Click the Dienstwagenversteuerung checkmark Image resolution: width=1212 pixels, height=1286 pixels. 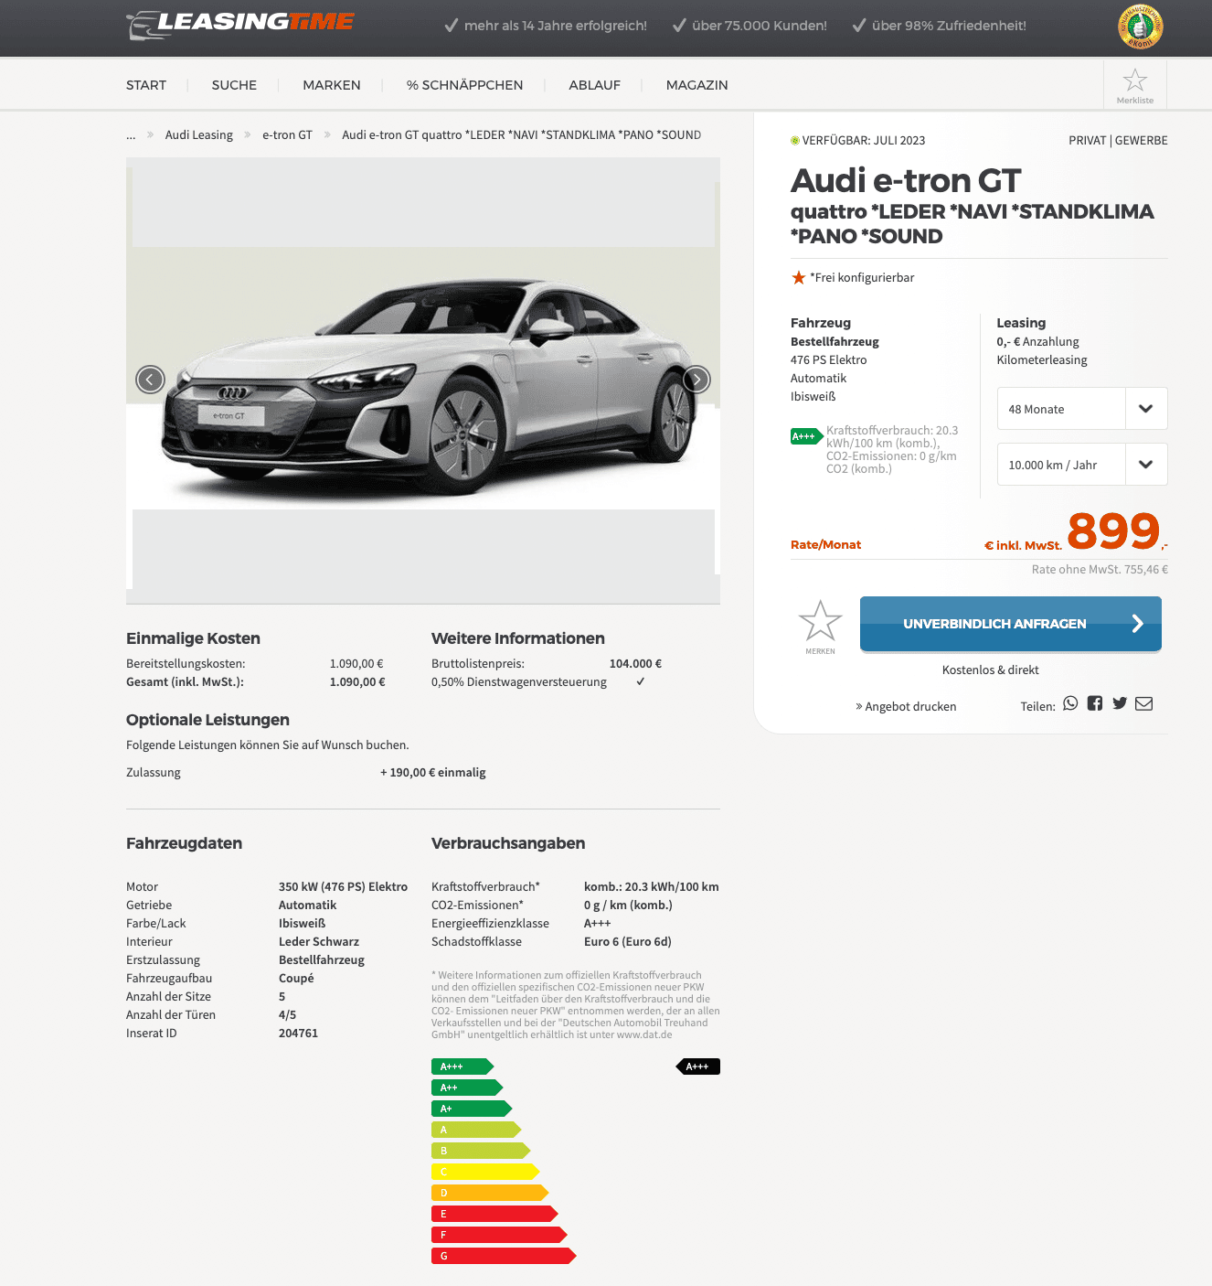[x=641, y=681]
